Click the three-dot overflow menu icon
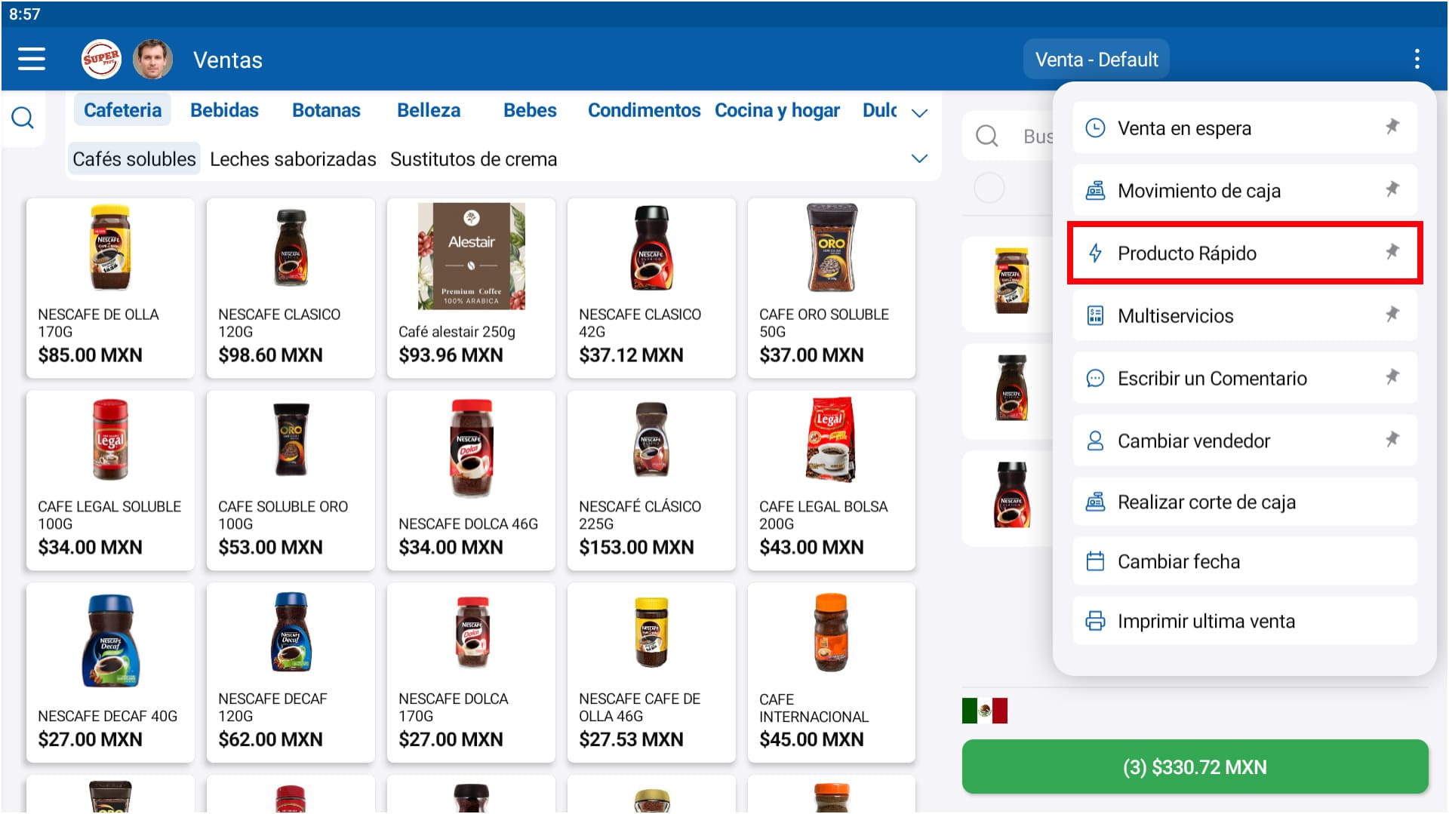This screenshot has width=1449, height=814. pyautogui.click(x=1417, y=59)
